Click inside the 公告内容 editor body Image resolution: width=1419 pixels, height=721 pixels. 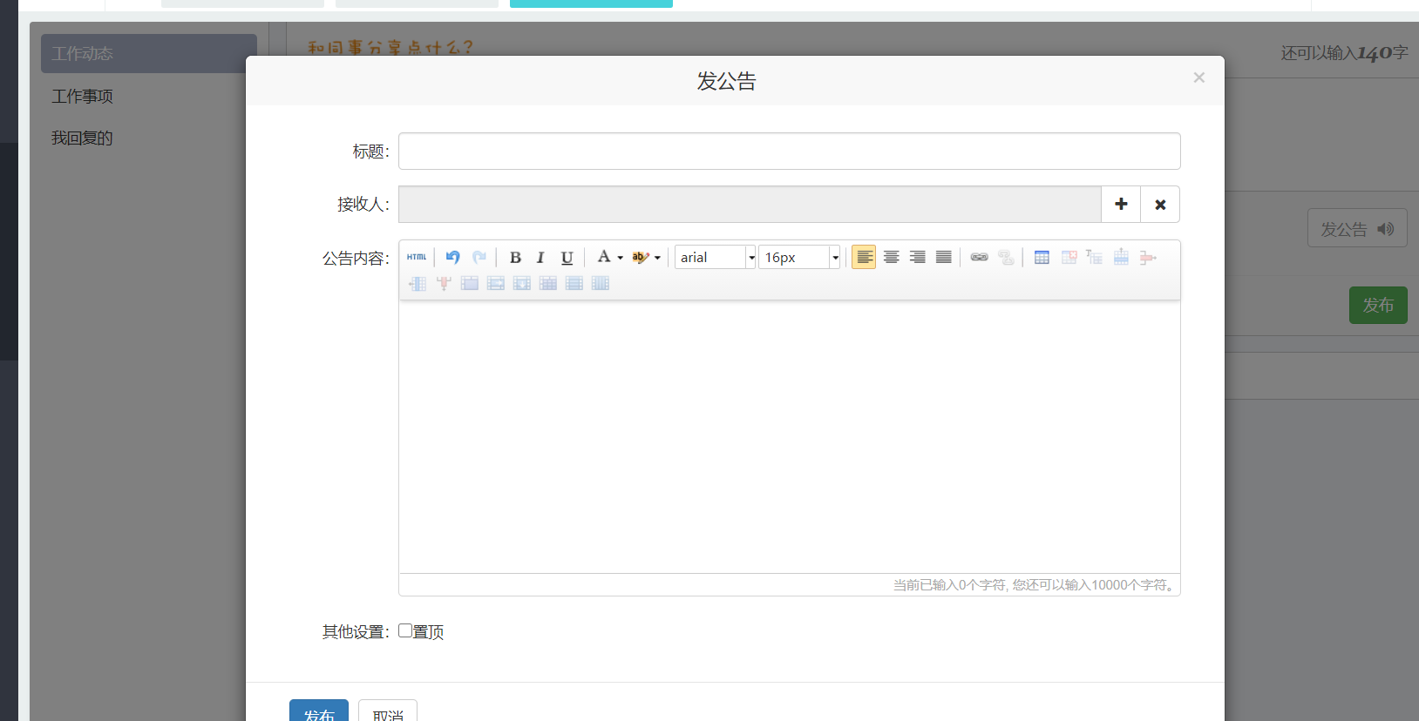(x=790, y=436)
